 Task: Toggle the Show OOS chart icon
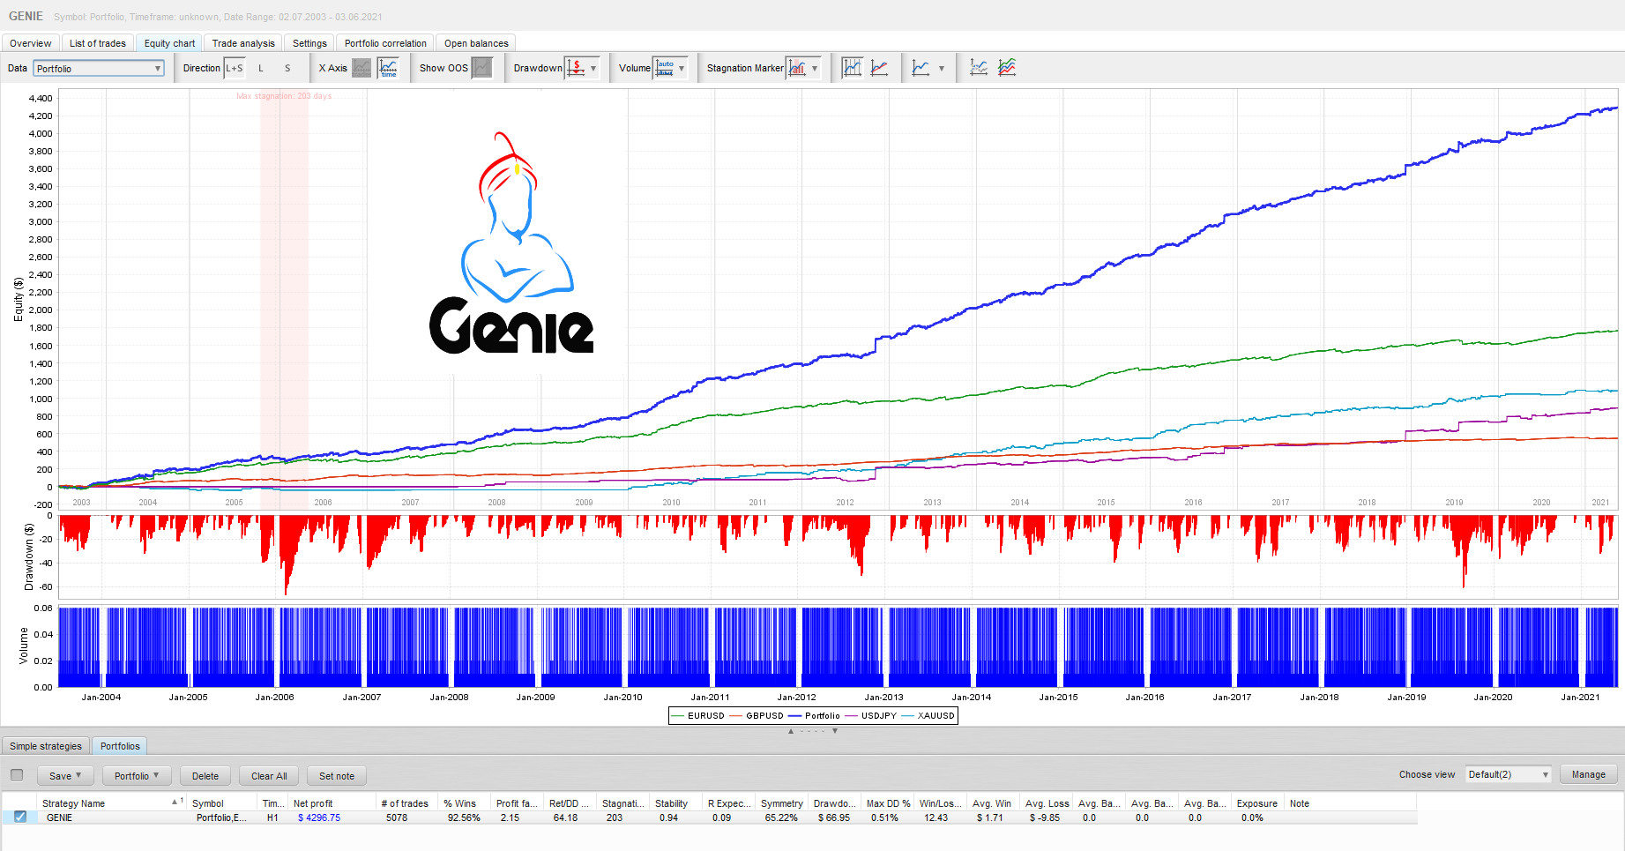pyautogui.click(x=481, y=68)
